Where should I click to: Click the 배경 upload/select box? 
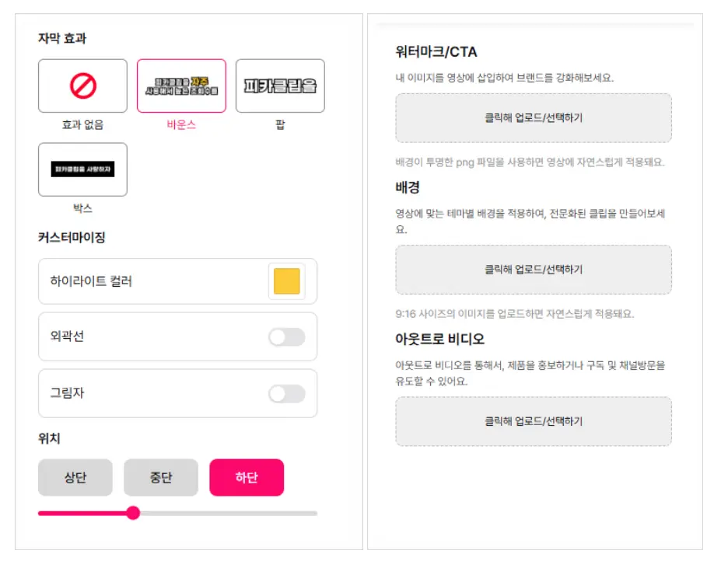point(533,270)
